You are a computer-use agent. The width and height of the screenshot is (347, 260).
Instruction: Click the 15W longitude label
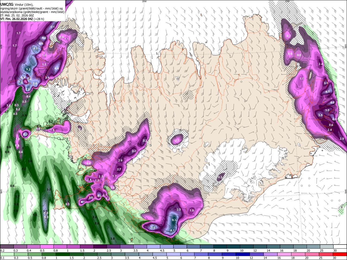(287, 1)
